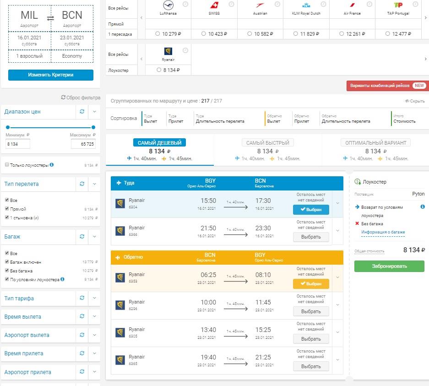
Task: Hide the grouped results summary
Action: 415,101
